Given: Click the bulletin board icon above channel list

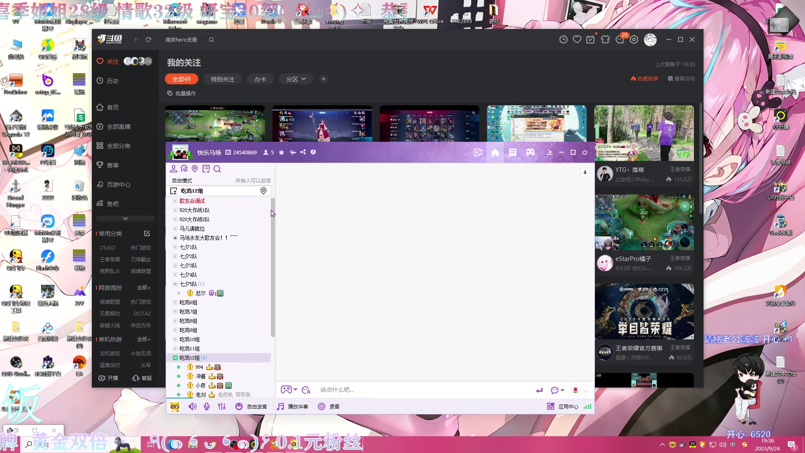Looking at the screenshot, I should pyautogui.click(x=206, y=169).
